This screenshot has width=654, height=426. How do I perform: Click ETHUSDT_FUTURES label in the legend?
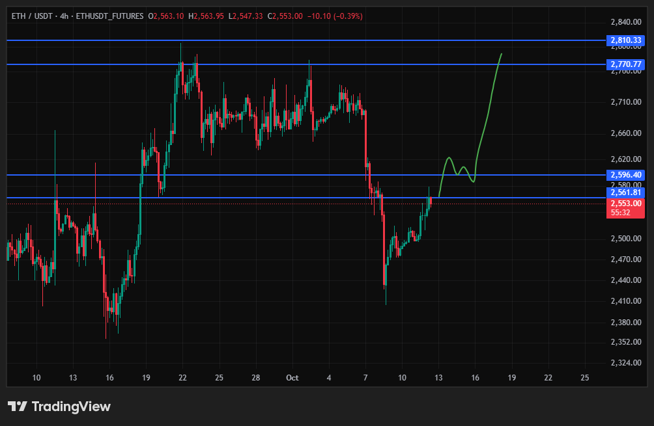pyautogui.click(x=109, y=16)
